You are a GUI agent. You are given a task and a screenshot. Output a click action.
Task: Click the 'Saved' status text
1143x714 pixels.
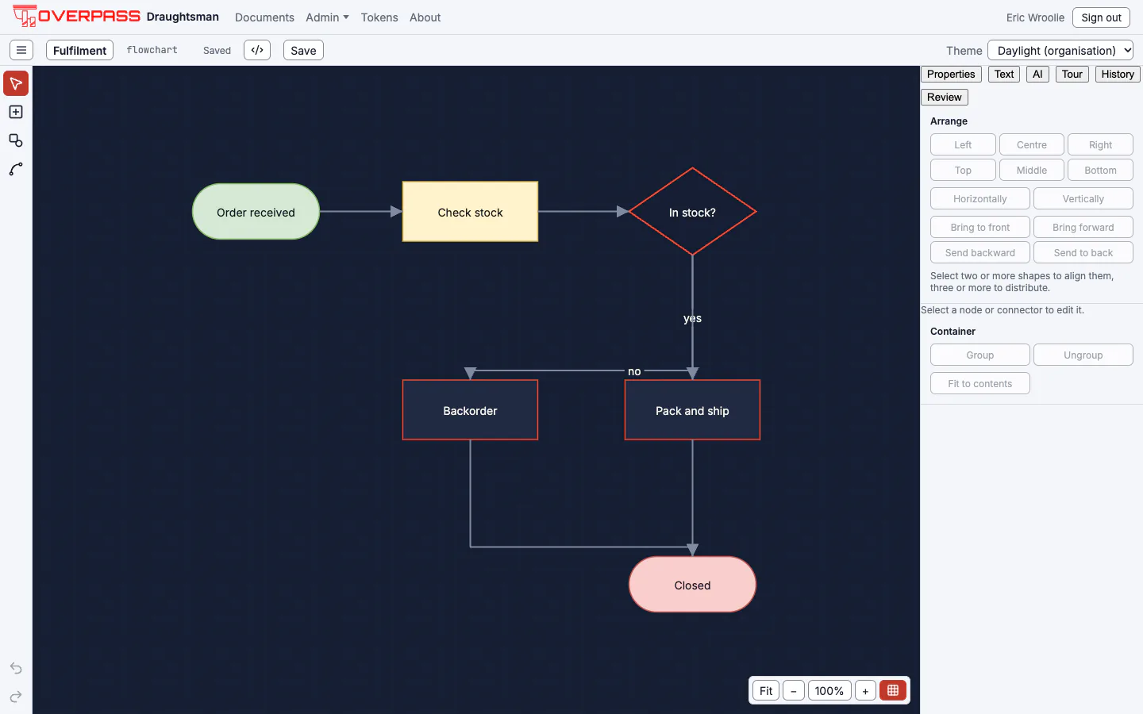tap(217, 50)
